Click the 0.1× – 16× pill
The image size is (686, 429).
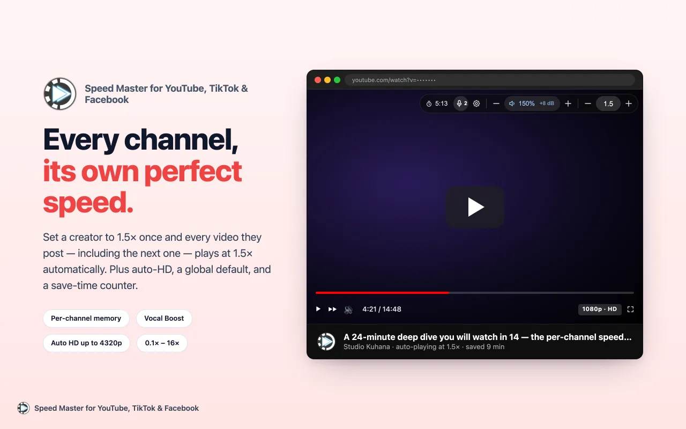[162, 343]
